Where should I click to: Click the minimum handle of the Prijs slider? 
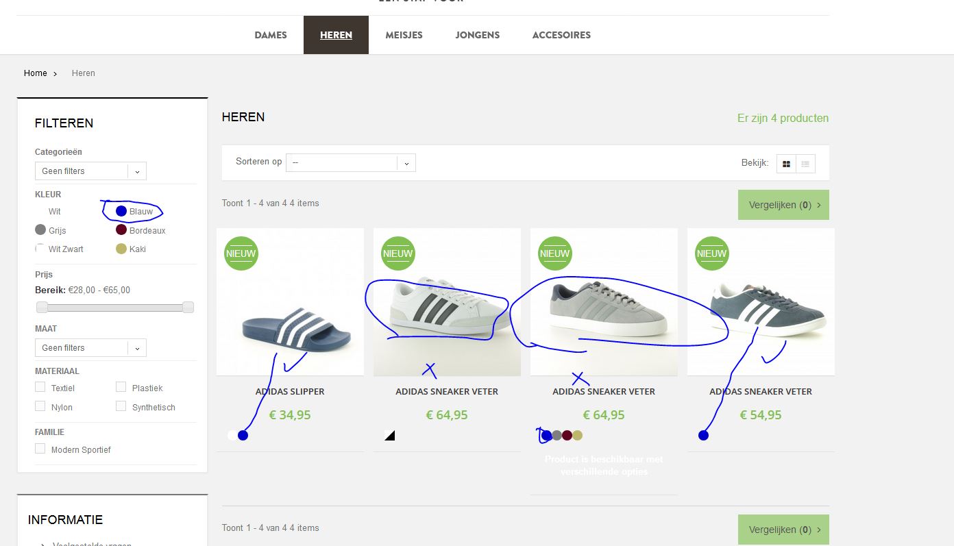42,308
